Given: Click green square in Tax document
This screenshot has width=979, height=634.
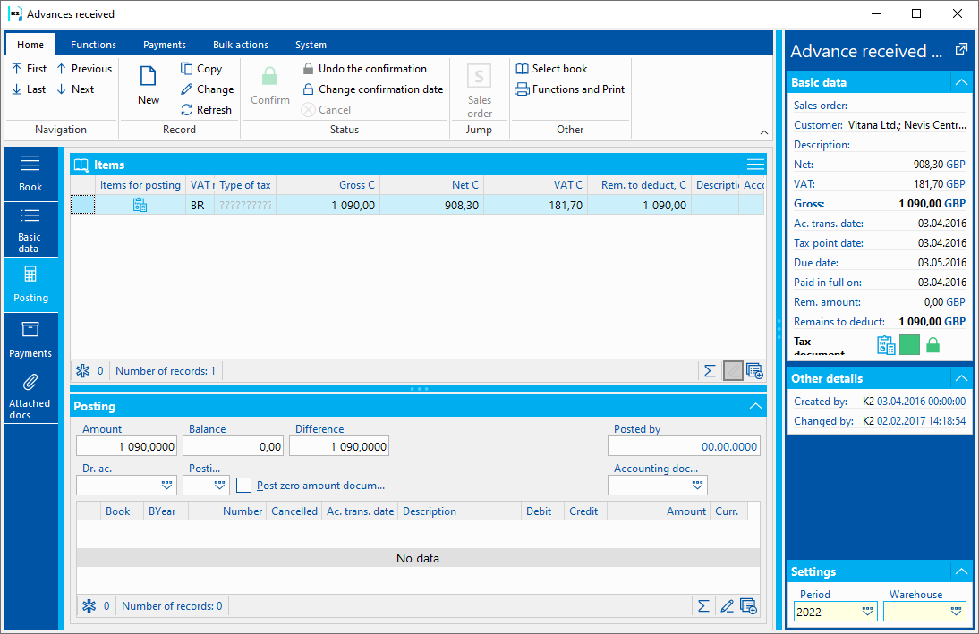Looking at the screenshot, I should 910,344.
